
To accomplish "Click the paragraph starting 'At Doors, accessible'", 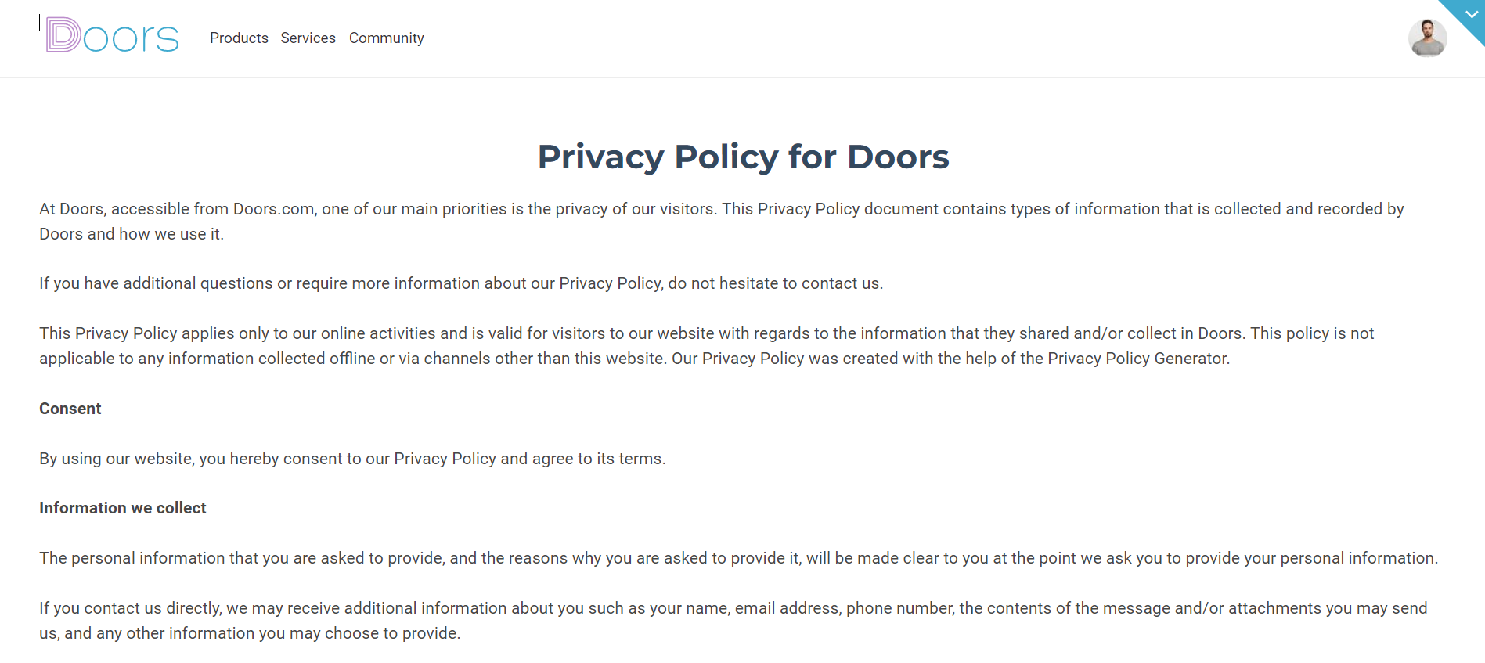I will [x=722, y=222].
